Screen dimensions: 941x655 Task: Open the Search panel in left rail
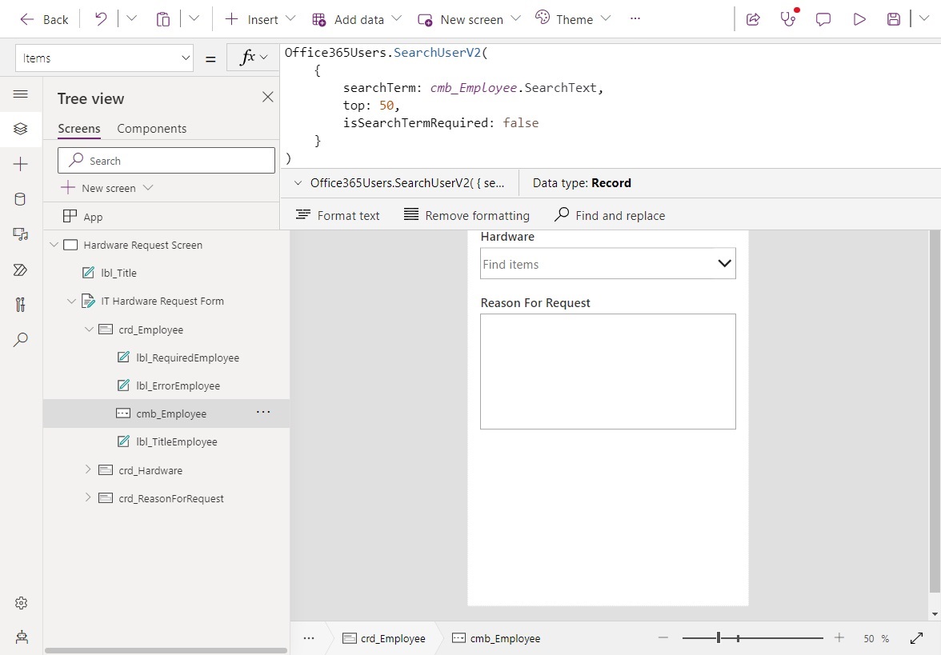click(21, 340)
